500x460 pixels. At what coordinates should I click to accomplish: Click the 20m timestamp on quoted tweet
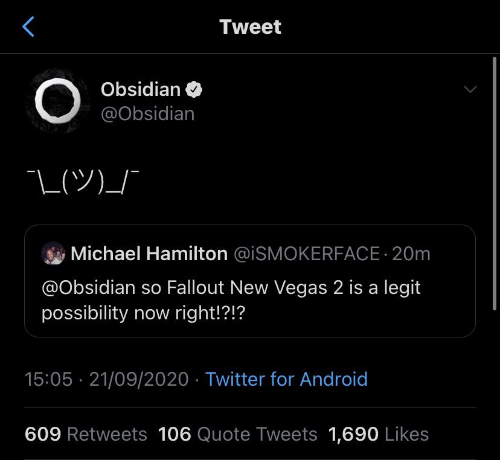click(x=411, y=254)
